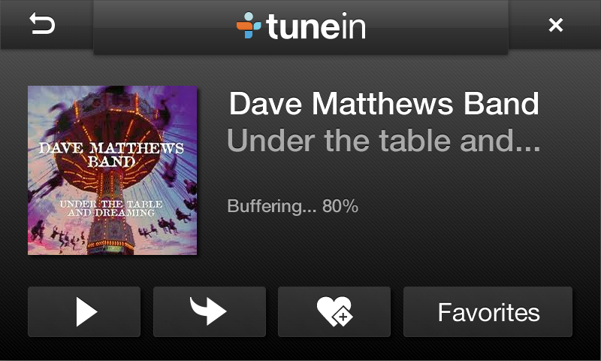Start playback with the play triangle button
Viewport: 601px width, 361px height.
[x=84, y=311]
